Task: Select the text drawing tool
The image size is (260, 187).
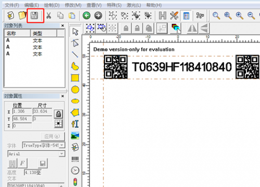Action: (75, 124)
